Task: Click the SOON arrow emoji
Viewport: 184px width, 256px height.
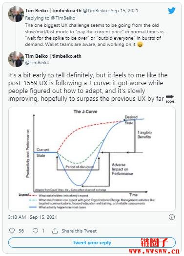Action: pos(170,99)
